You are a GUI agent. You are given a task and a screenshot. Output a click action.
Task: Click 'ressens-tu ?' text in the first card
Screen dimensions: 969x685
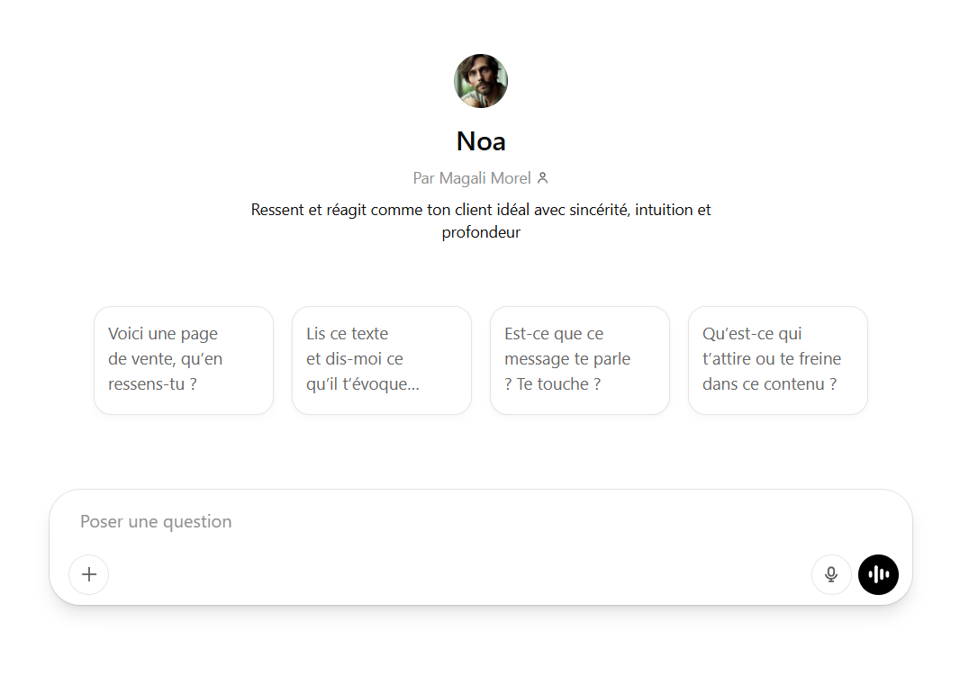(x=152, y=384)
